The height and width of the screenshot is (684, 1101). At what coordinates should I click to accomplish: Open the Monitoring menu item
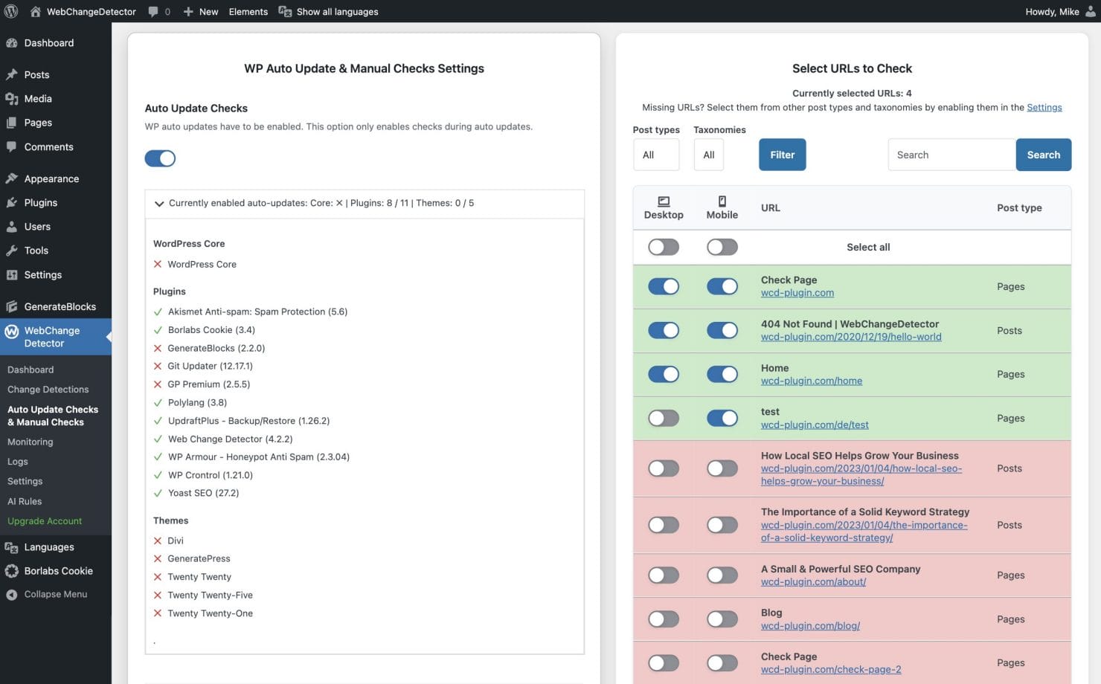tap(30, 441)
